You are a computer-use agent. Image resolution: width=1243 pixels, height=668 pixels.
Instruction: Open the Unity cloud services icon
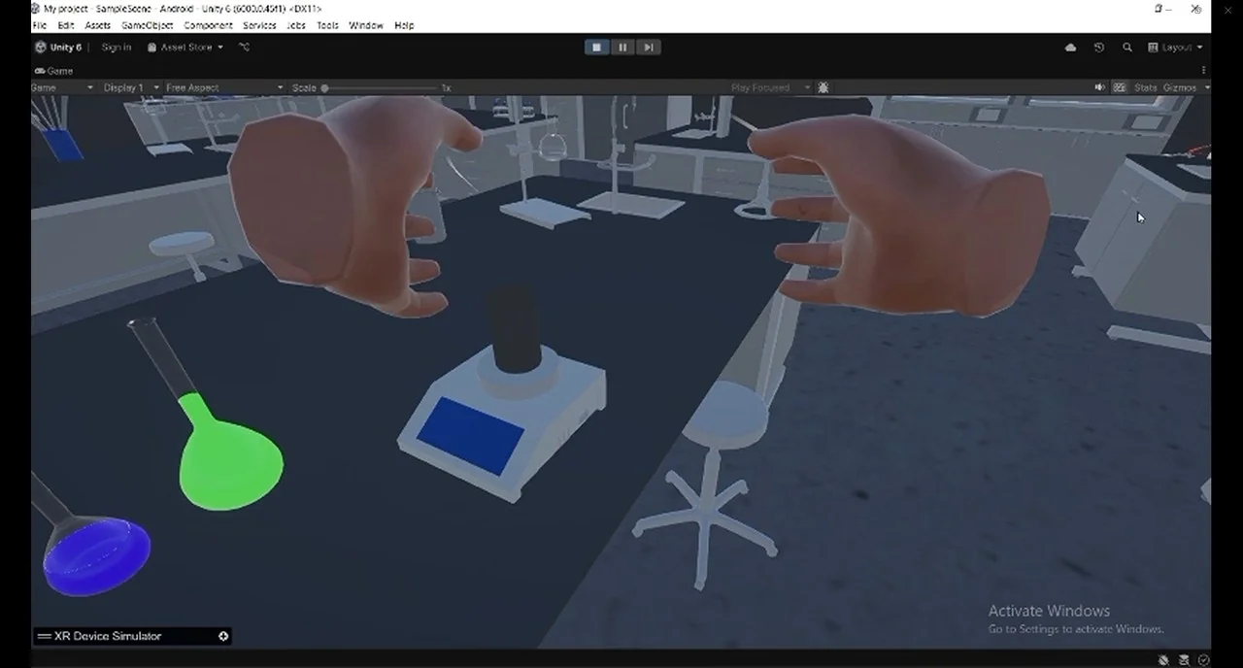tap(1071, 47)
